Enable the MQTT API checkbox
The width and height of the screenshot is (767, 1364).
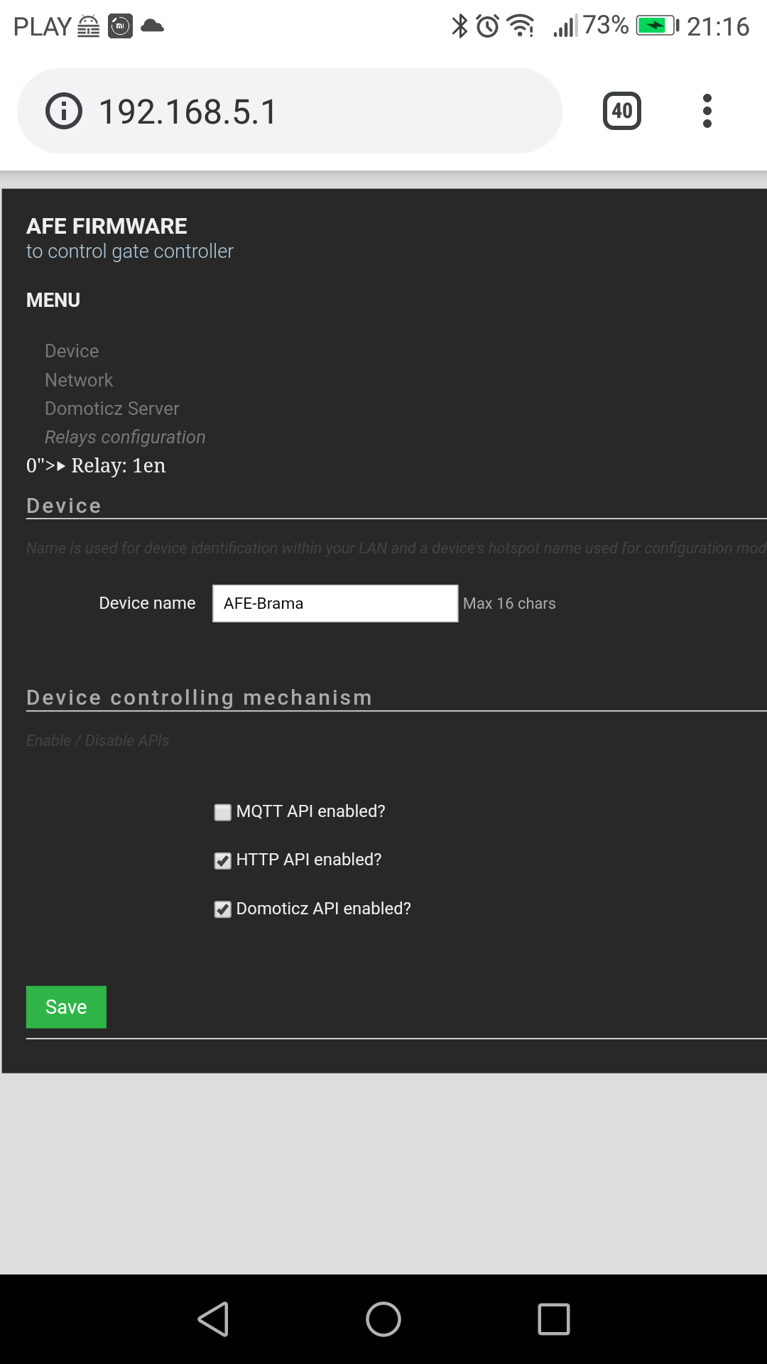(x=223, y=812)
